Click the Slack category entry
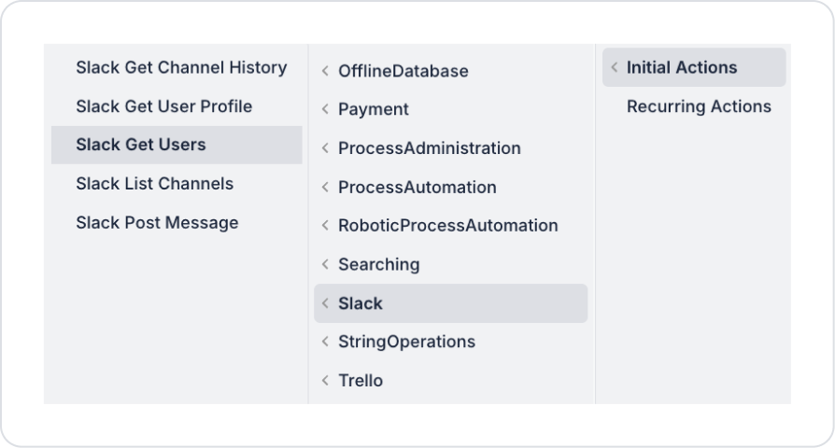This screenshot has height=448, width=835. [361, 303]
